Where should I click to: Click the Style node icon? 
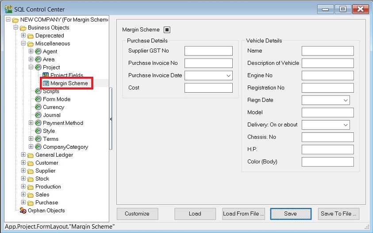tap(38, 131)
